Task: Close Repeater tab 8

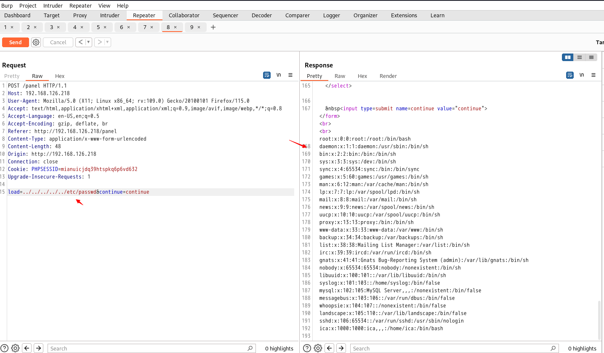Action: tap(176, 27)
